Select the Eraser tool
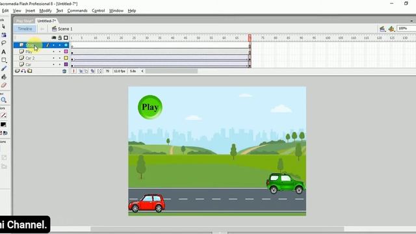416x234 pixels. click(4, 85)
